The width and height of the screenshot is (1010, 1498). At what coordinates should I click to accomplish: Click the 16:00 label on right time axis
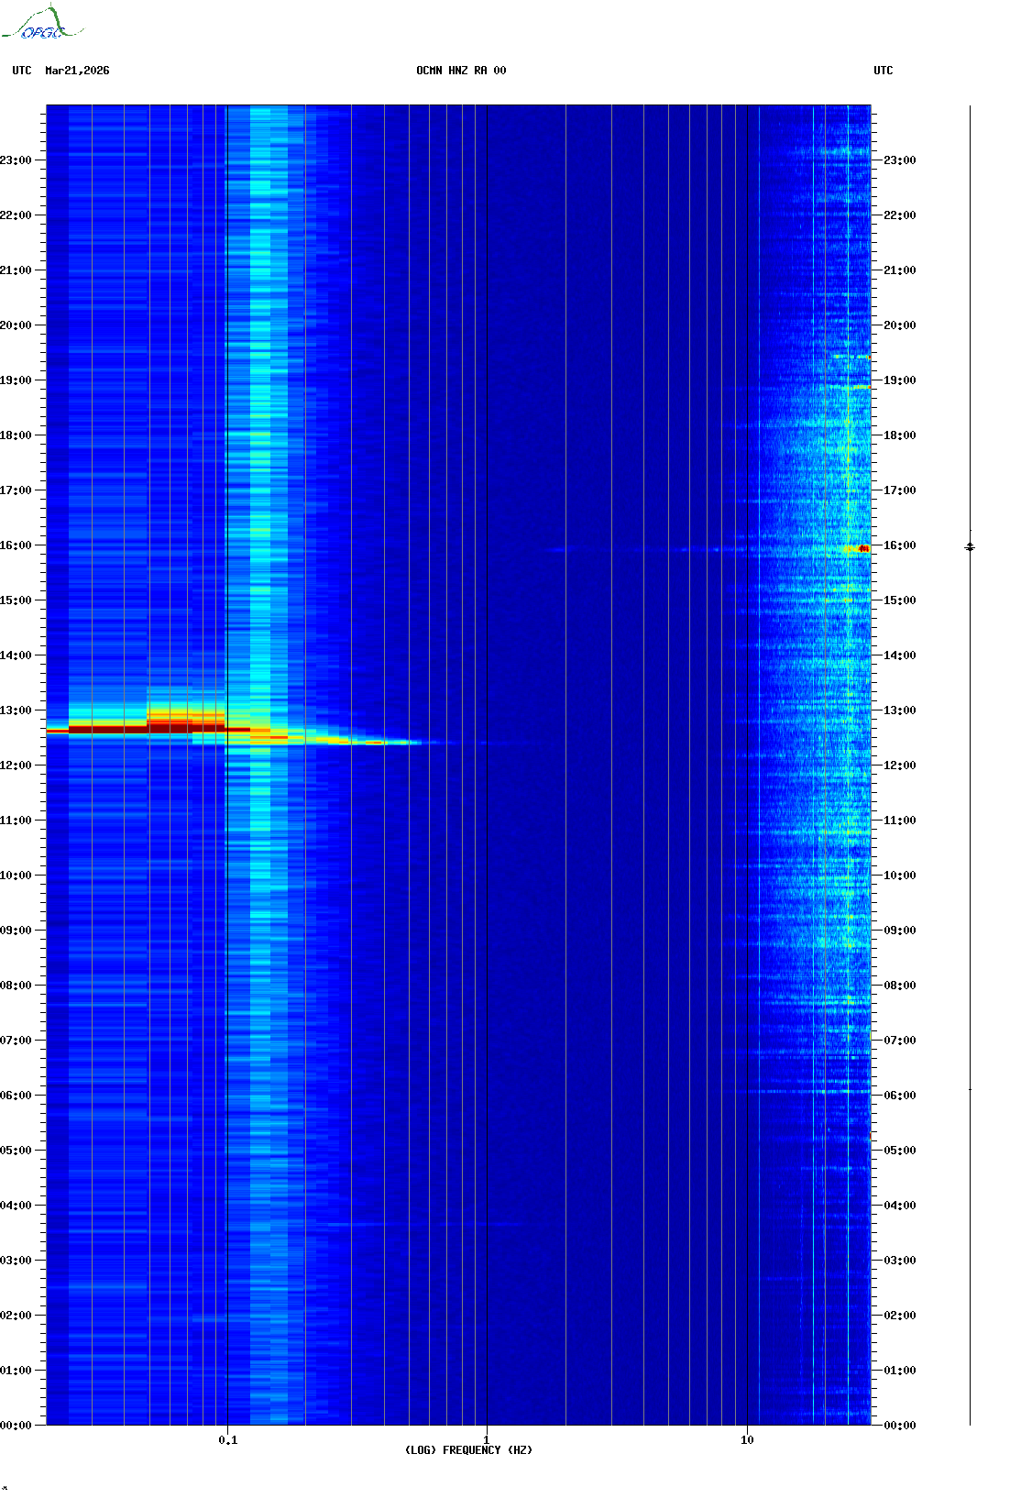(x=899, y=545)
